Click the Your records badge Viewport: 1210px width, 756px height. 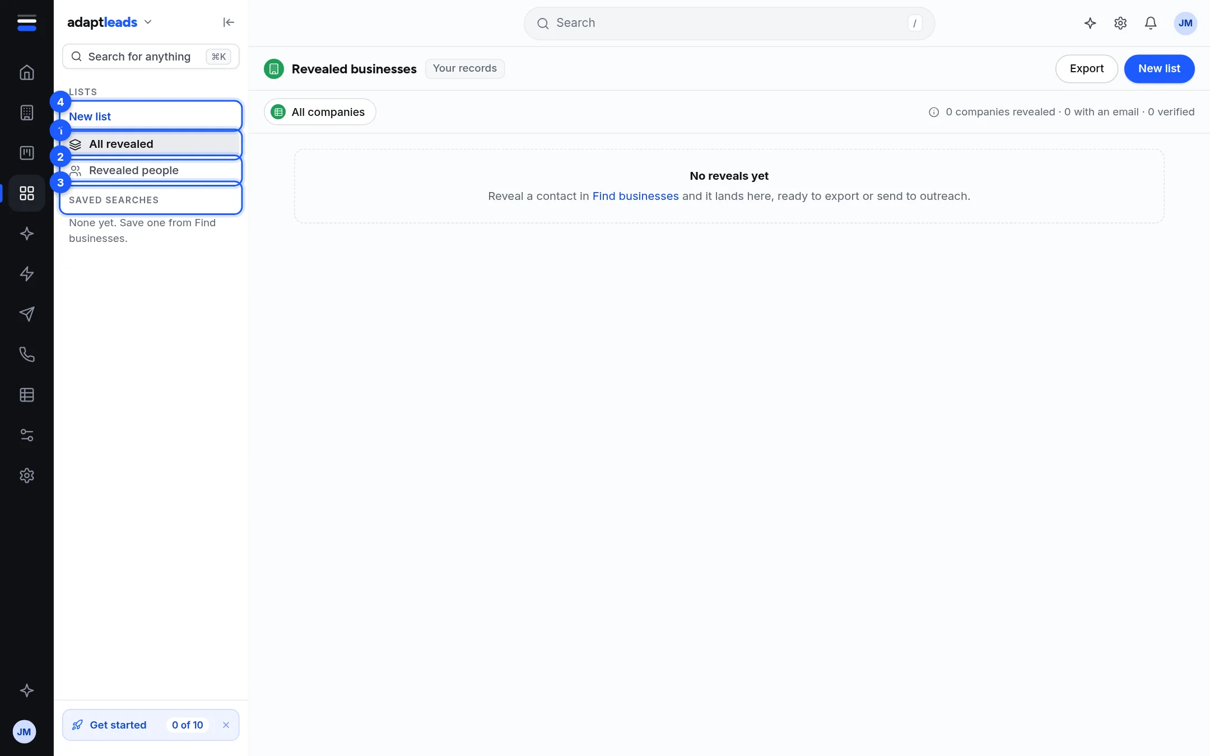(x=465, y=68)
